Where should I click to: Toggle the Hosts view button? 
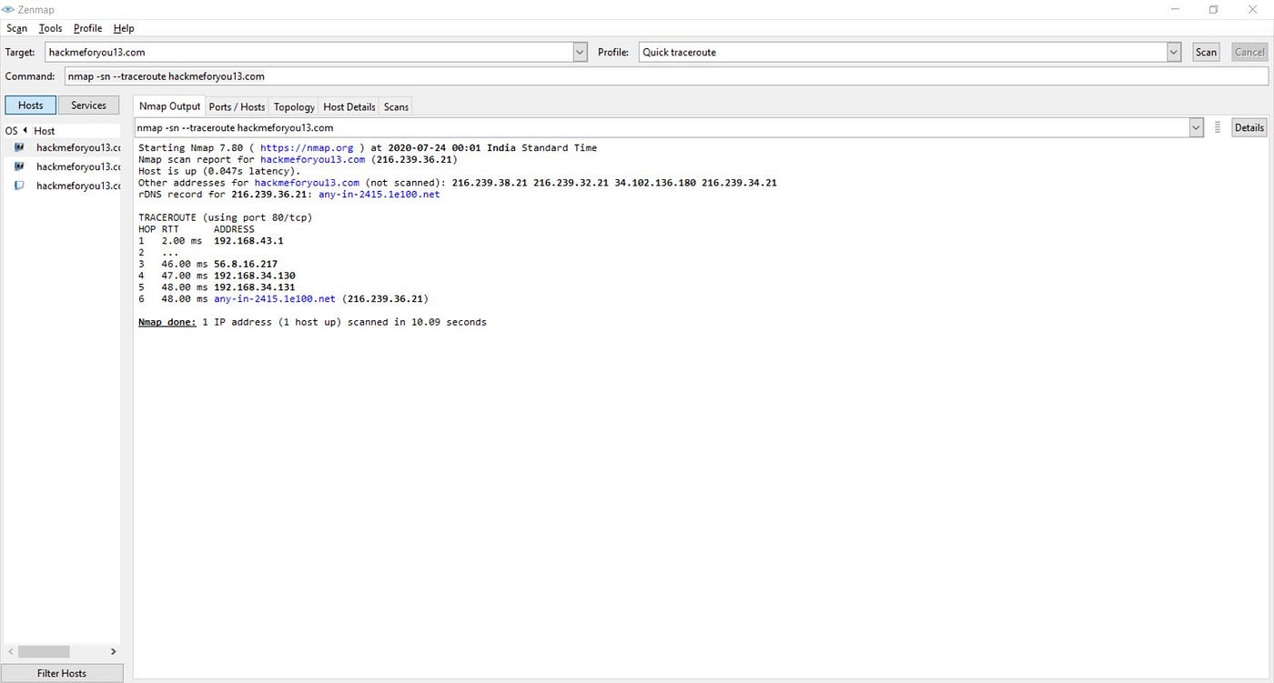point(31,105)
